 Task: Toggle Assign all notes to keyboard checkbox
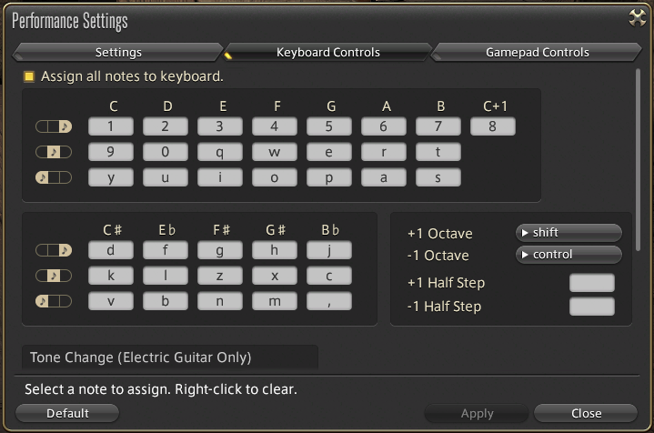point(29,76)
